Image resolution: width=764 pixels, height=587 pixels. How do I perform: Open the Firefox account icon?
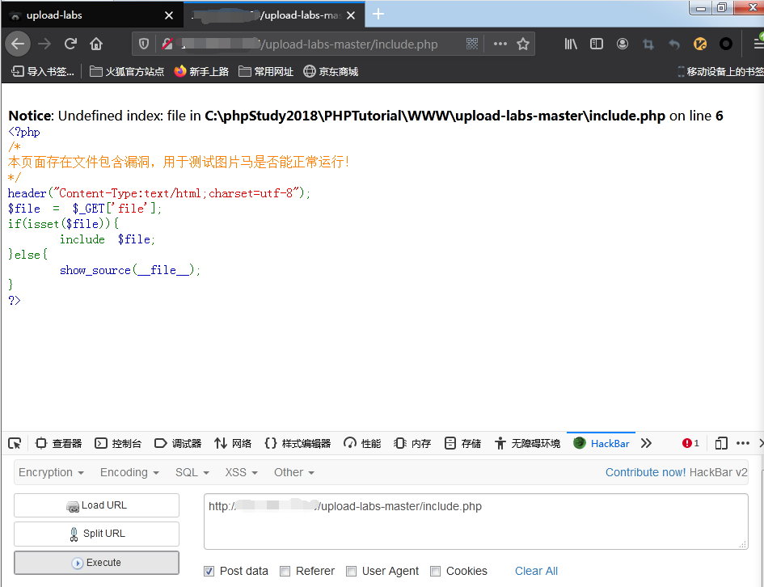622,44
